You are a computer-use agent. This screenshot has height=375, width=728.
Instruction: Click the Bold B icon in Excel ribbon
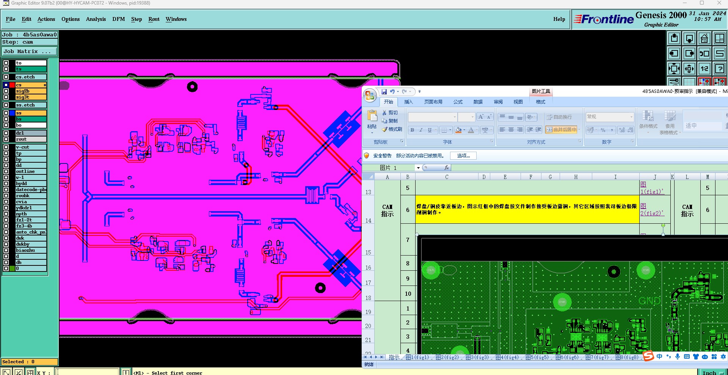(x=412, y=130)
